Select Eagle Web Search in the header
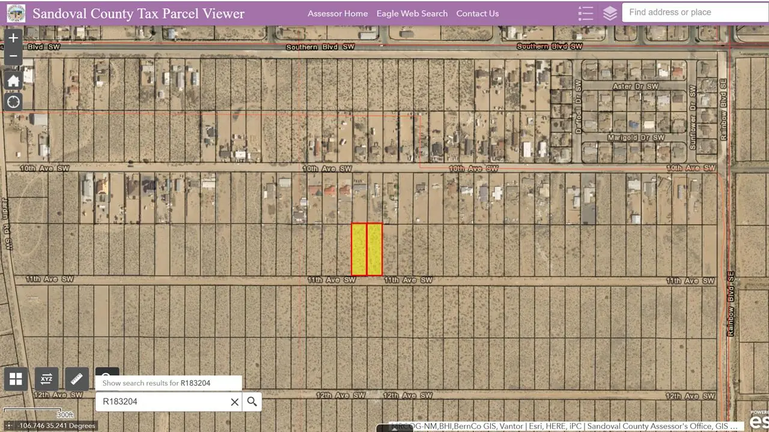This screenshot has width=769, height=432. point(412,13)
